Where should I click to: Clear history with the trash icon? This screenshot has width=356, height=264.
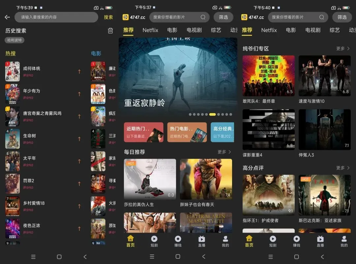(x=110, y=31)
